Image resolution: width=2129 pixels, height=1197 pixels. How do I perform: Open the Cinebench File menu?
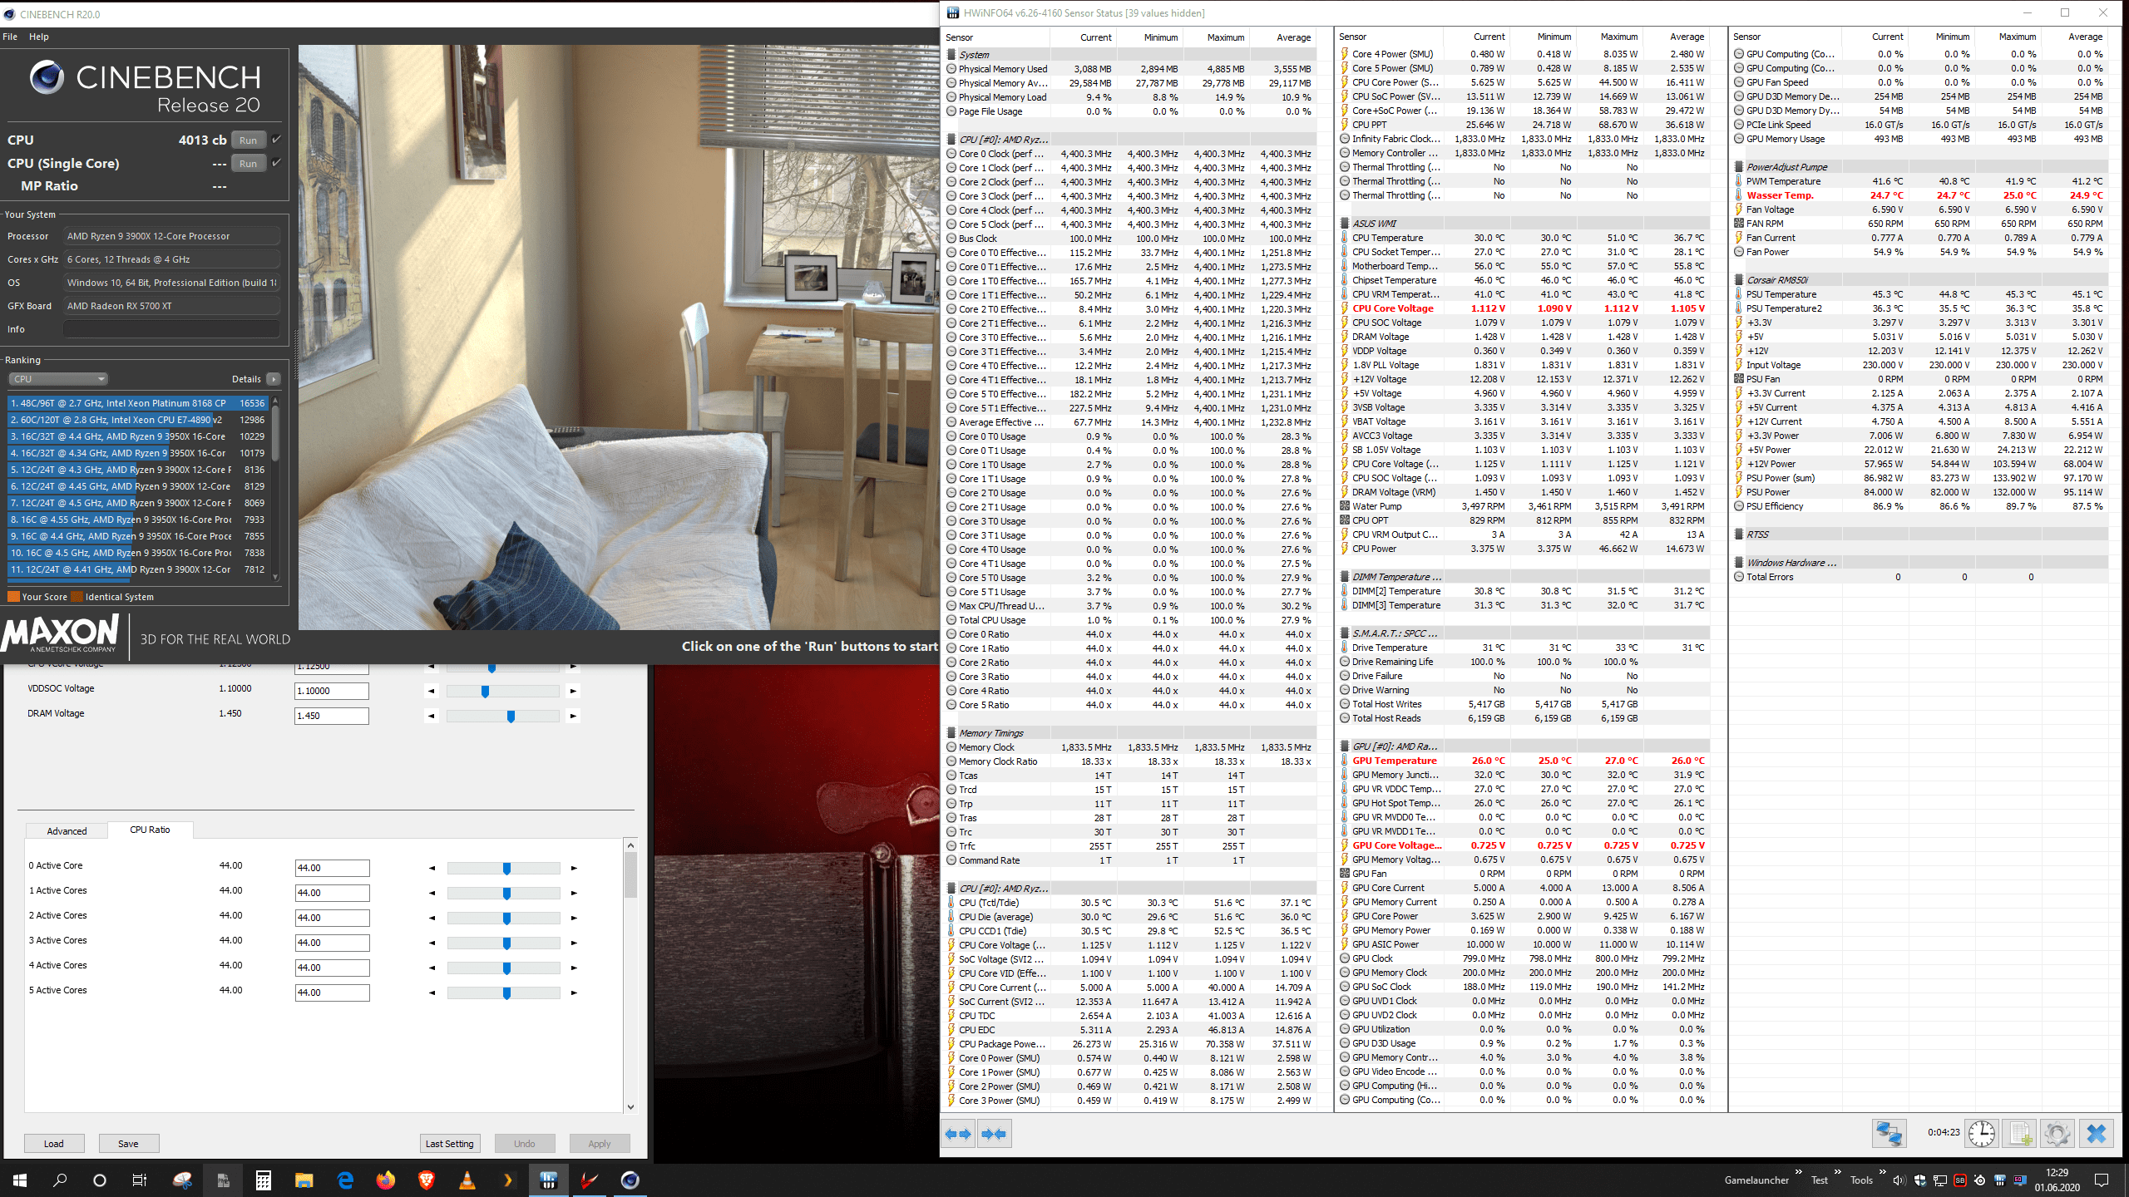(x=10, y=37)
